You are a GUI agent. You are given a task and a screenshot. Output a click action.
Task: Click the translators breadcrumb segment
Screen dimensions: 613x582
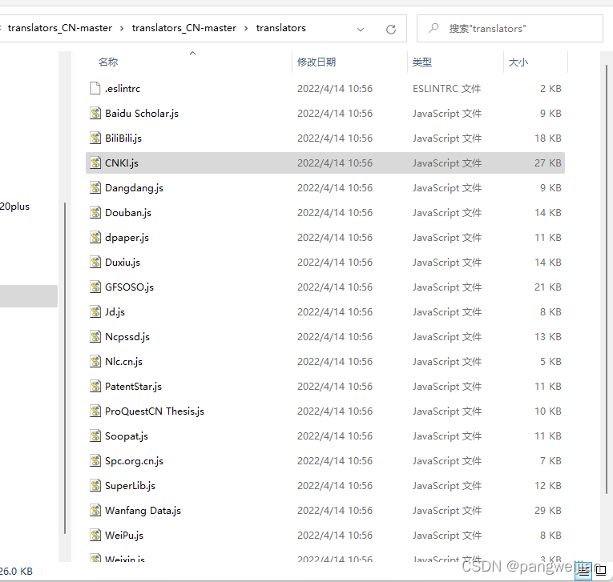pos(281,28)
